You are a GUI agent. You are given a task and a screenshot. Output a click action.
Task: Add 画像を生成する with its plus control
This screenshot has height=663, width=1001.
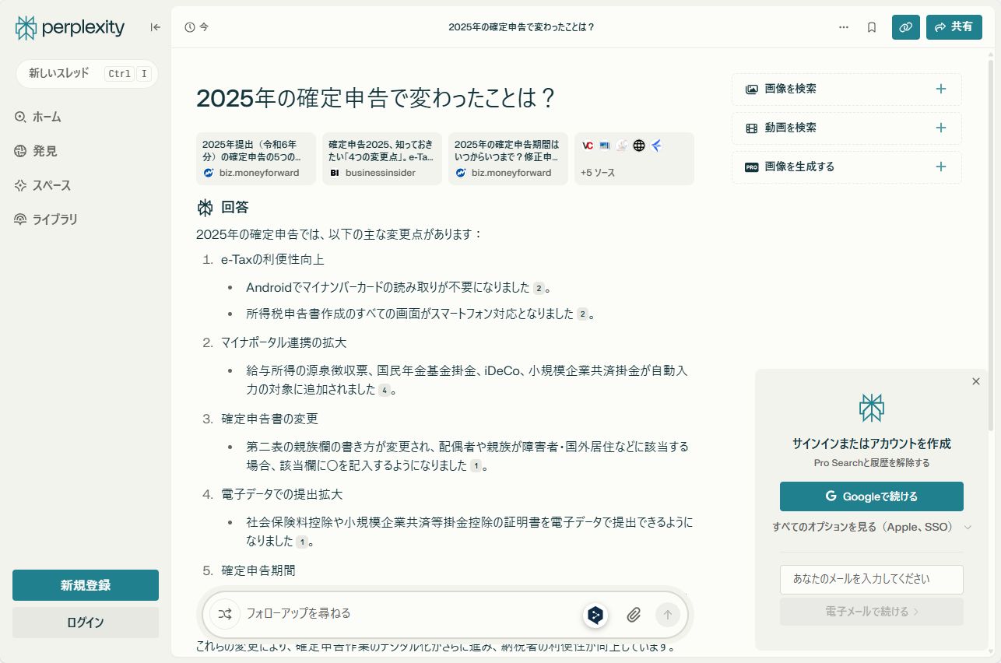[940, 167]
